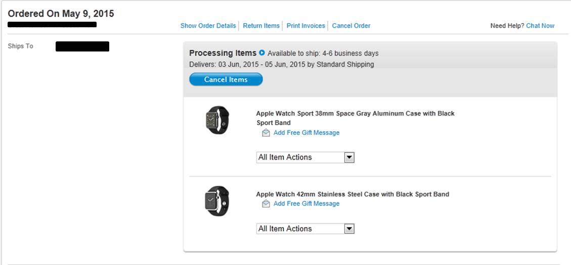The image size is (571, 265).
Task: Select the Return Items link
Action: point(261,26)
